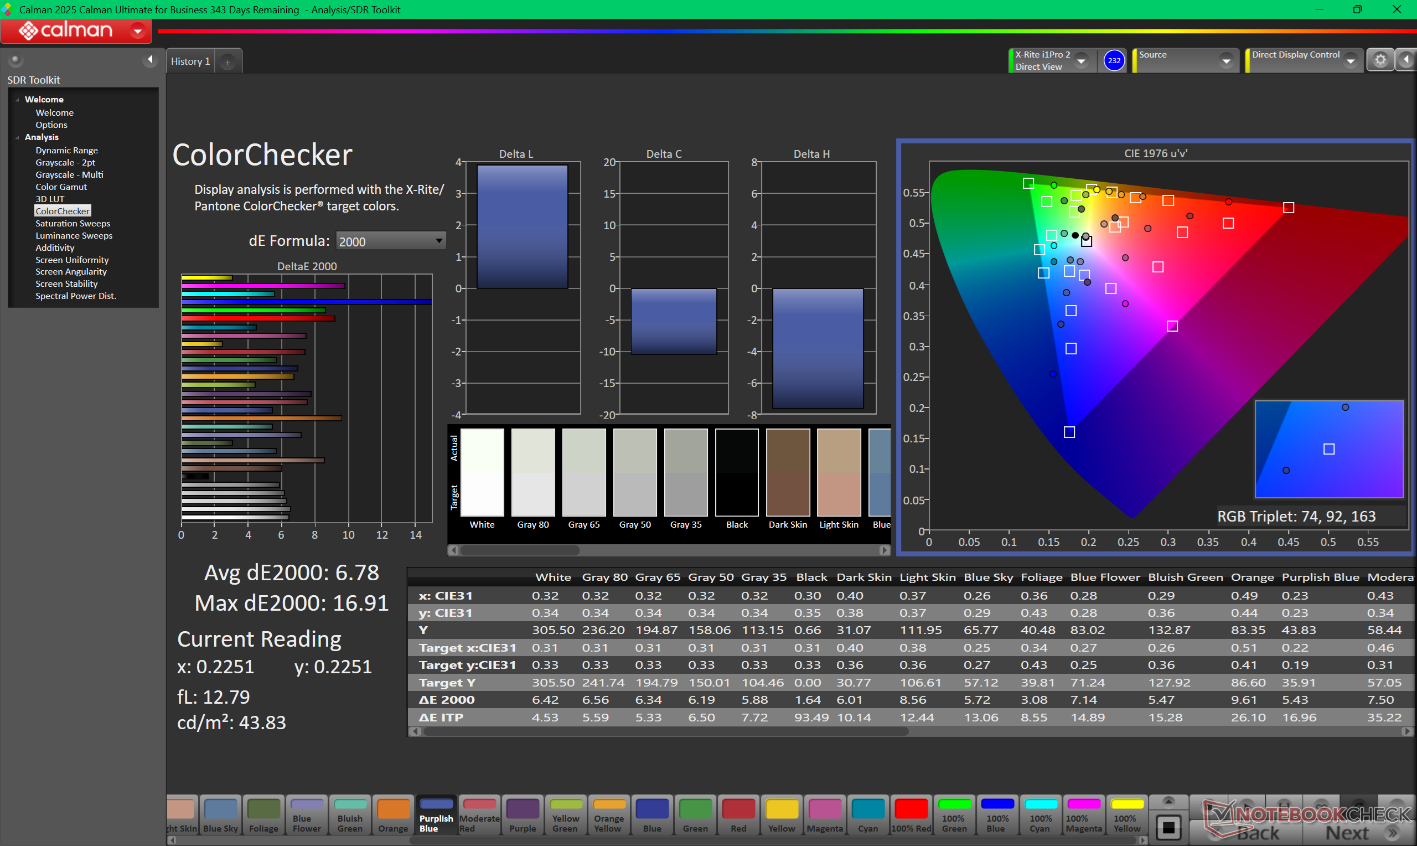Click the black pattern window stop icon
The image size is (1417, 846).
[1168, 827]
